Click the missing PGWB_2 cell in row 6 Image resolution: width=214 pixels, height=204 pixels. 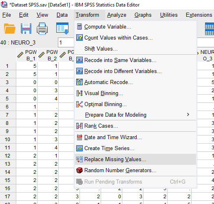click(x=48, y=107)
